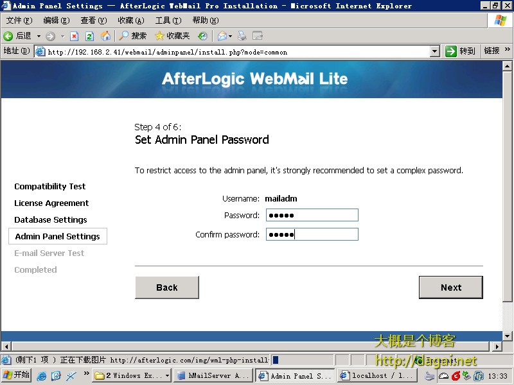Expand Windows Explorer taskbar group dropdown
514x385 pixels.
168,375
